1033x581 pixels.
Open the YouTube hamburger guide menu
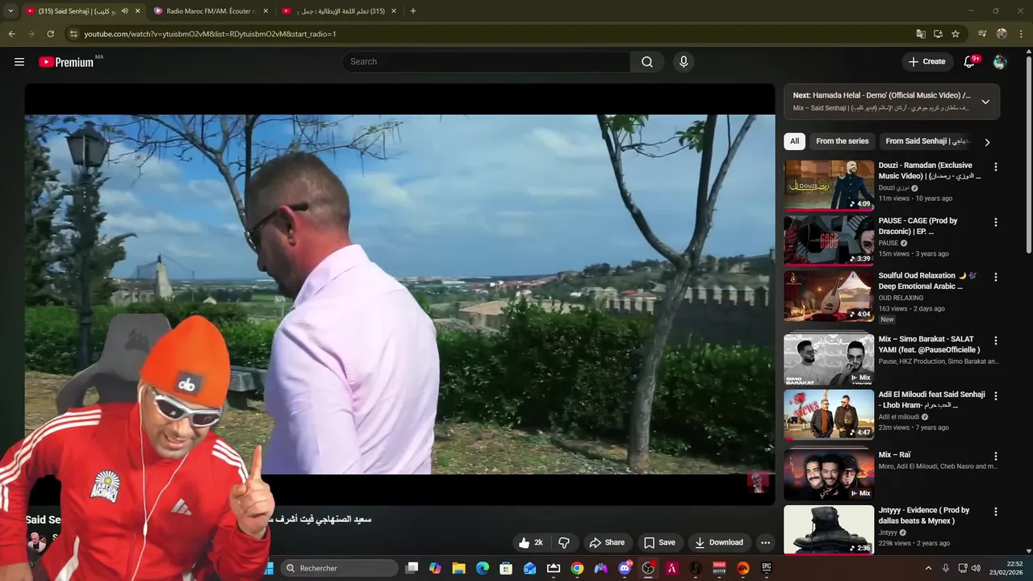coord(19,61)
